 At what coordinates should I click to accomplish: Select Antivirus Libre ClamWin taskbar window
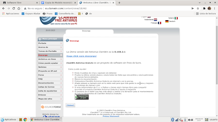point(46,120)
